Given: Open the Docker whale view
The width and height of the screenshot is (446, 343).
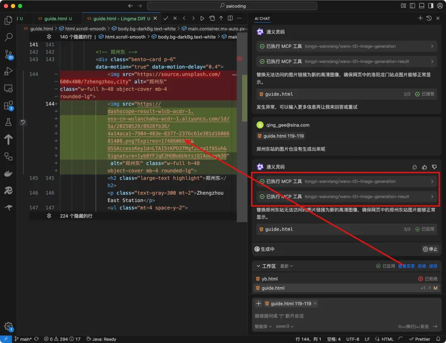Looking at the screenshot, I should tap(9, 174).
